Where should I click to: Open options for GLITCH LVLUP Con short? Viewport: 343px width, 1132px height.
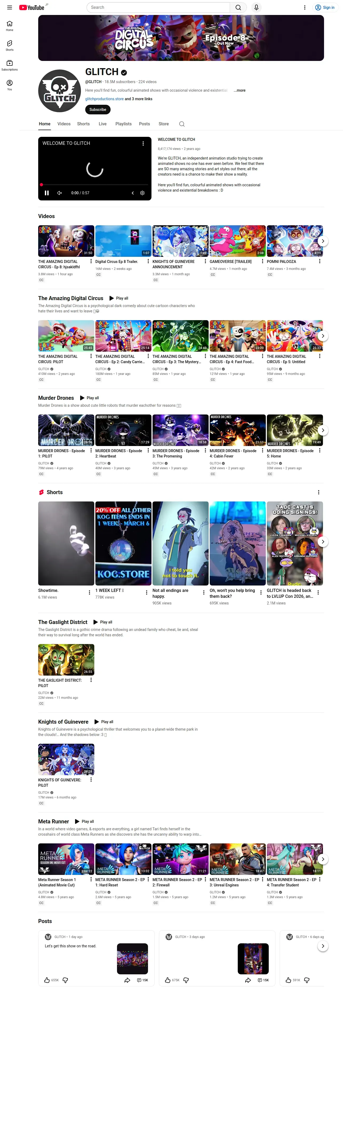[318, 592]
